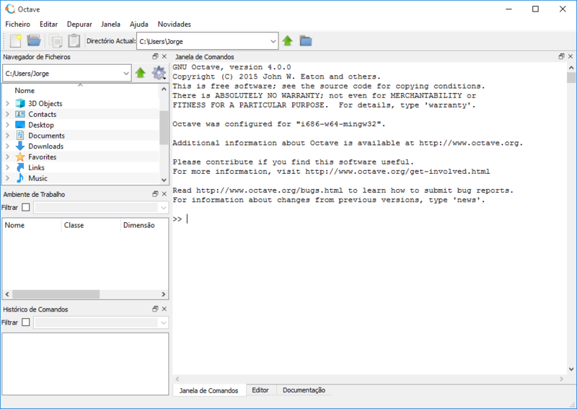
Task: Open file browser gear settings menu
Action: click(x=159, y=73)
